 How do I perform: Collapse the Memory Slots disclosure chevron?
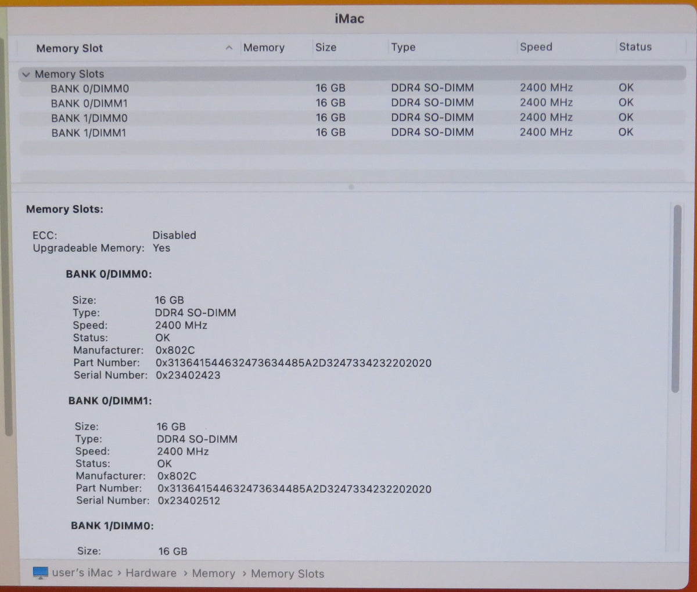click(26, 75)
